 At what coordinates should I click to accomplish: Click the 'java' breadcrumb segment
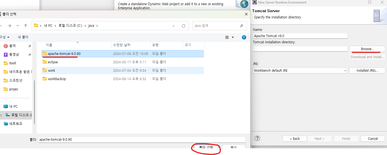click(91, 26)
